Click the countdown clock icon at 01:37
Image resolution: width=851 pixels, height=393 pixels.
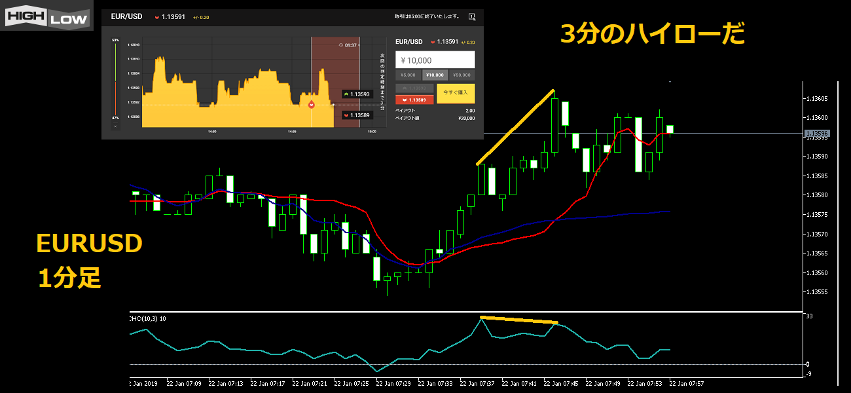(340, 45)
